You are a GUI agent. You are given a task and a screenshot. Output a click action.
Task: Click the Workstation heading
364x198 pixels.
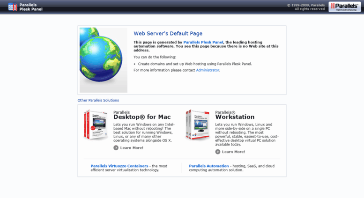tap(235, 117)
